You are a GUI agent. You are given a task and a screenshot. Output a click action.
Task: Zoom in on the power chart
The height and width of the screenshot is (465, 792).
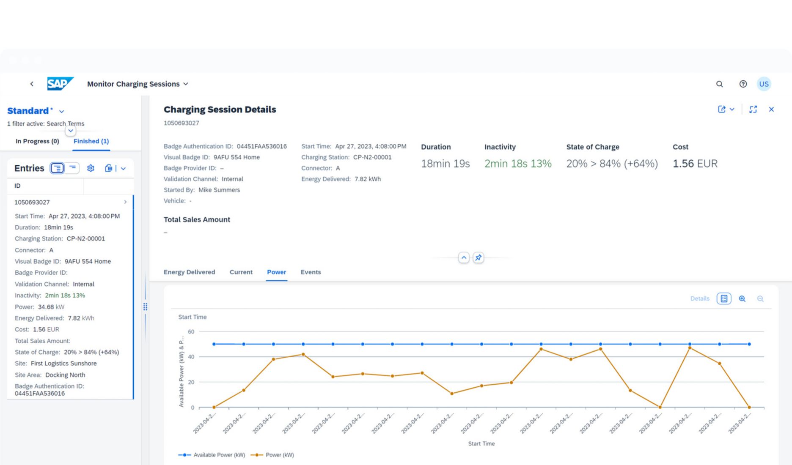tap(742, 299)
